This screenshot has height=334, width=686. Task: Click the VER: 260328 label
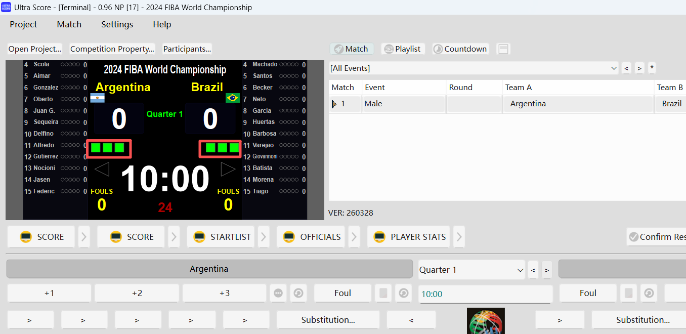pos(351,213)
